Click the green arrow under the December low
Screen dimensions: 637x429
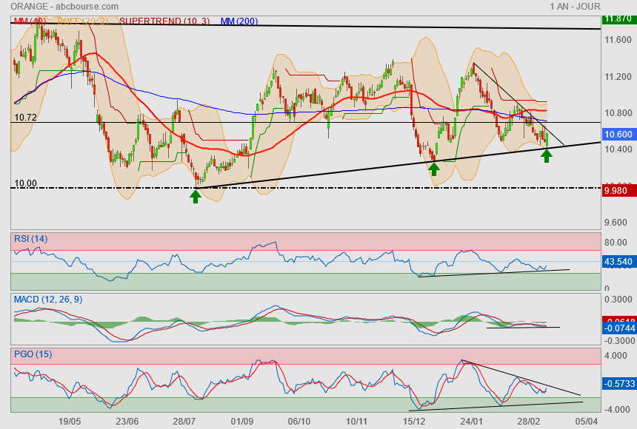tap(434, 169)
